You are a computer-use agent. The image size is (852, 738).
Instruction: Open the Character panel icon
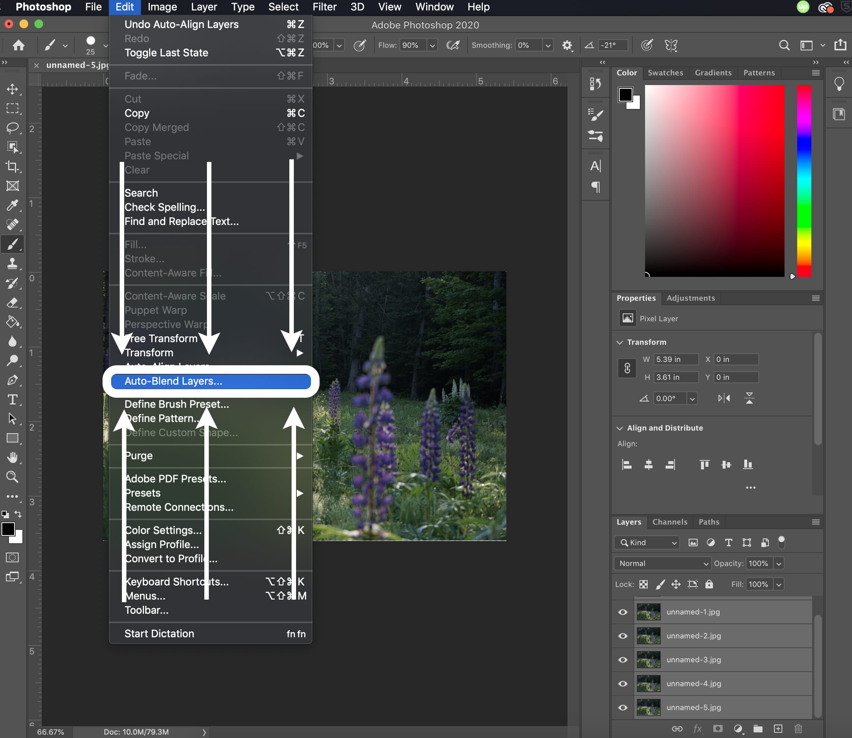pyautogui.click(x=595, y=166)
